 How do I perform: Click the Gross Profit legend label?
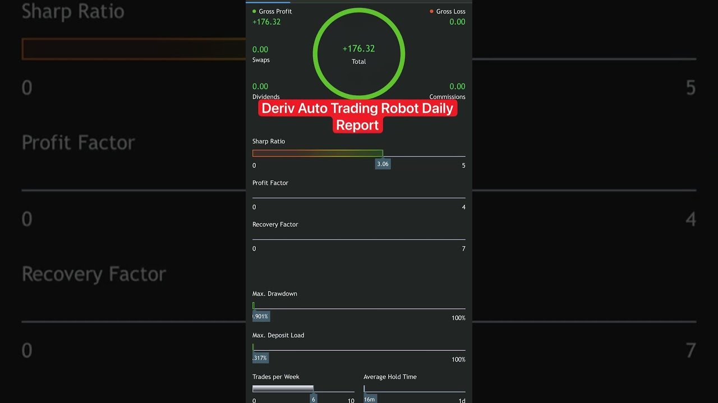point(275,11)
